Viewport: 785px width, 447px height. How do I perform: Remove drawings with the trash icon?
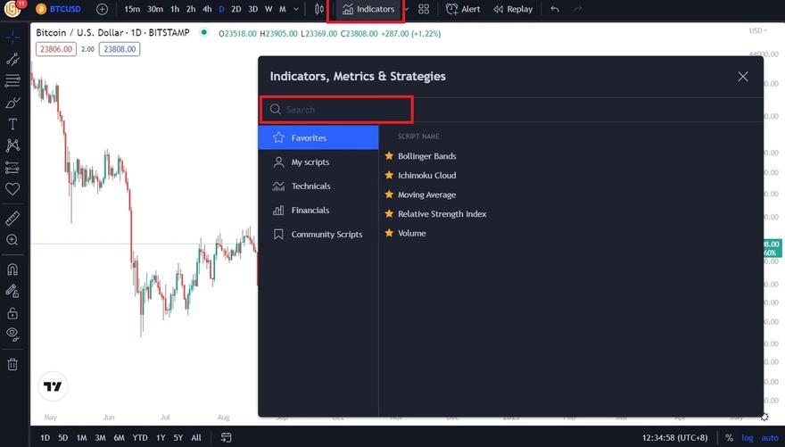pyautogui.click(x=12, y=364)
